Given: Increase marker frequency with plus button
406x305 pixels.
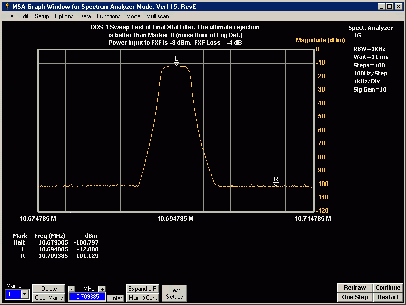Looking at the screenshot, I should pyautogui.click(x=102, y=289).
